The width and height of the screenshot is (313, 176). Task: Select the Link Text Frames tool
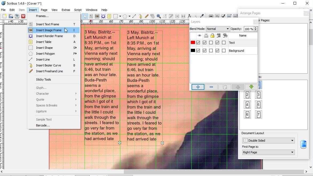click(x=177, y=16)
